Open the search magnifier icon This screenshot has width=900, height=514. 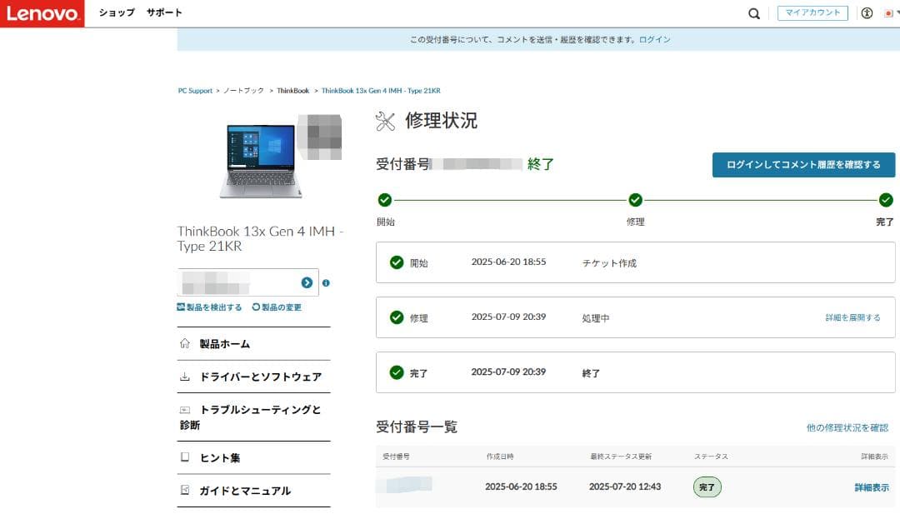pos(753,13)
